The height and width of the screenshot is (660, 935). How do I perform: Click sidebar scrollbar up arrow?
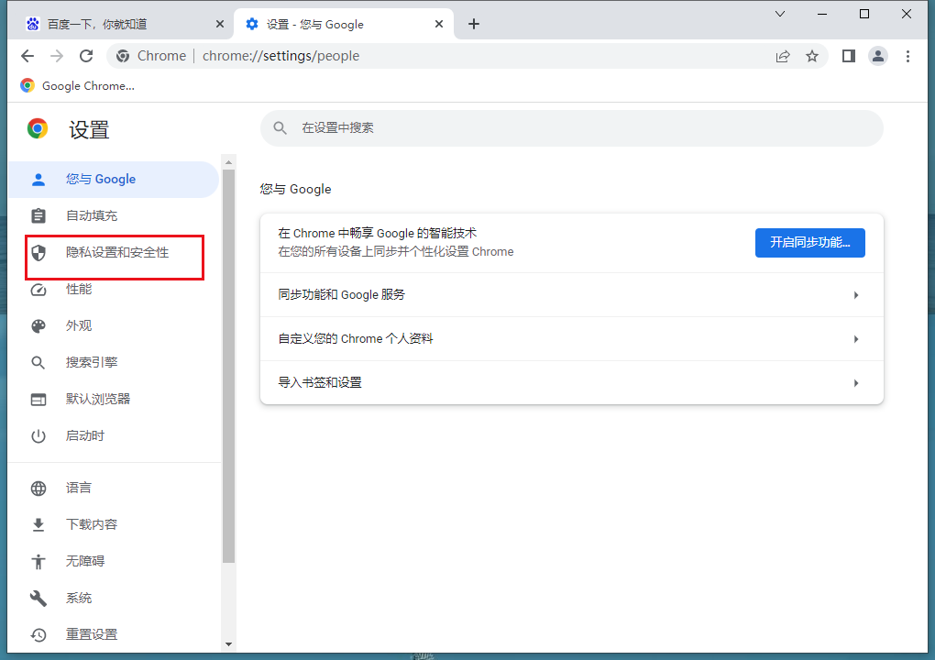(x=228, y=162)
